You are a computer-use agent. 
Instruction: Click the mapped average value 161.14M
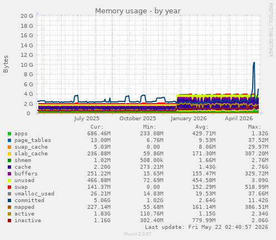tap(204, 207)
